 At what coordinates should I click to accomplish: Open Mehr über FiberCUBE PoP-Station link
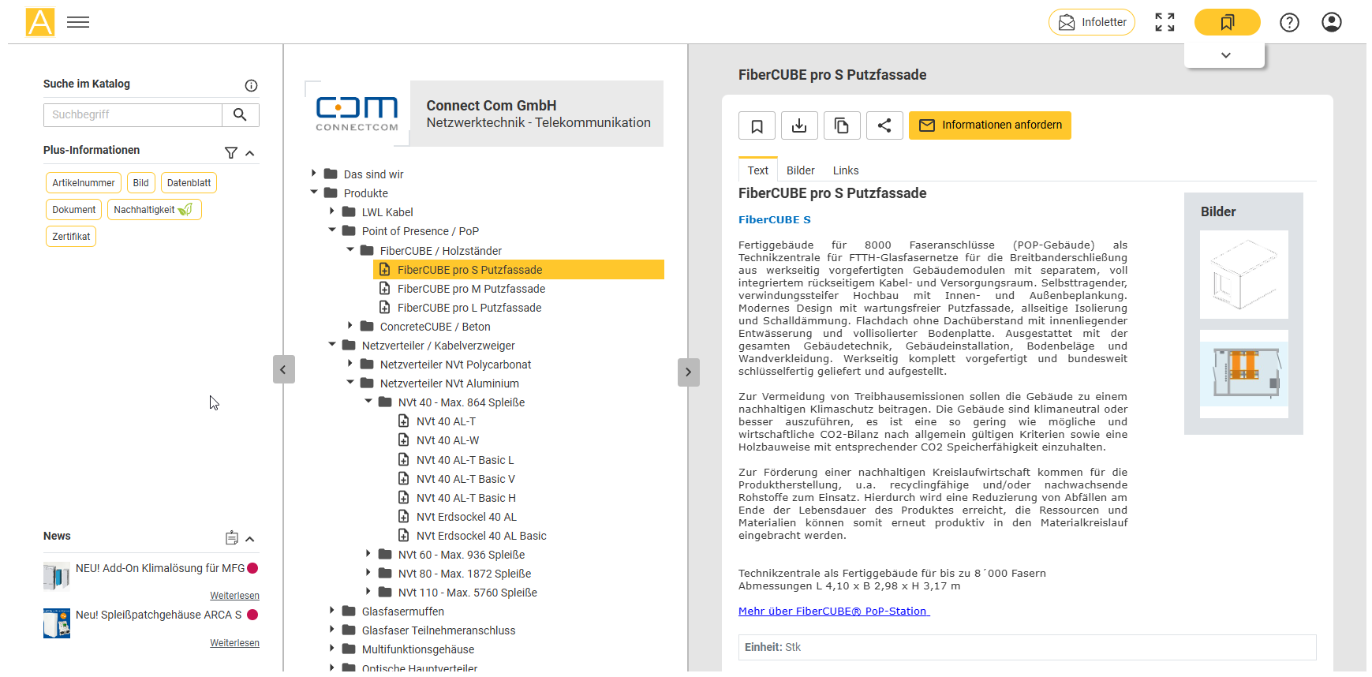pos(834,612)
